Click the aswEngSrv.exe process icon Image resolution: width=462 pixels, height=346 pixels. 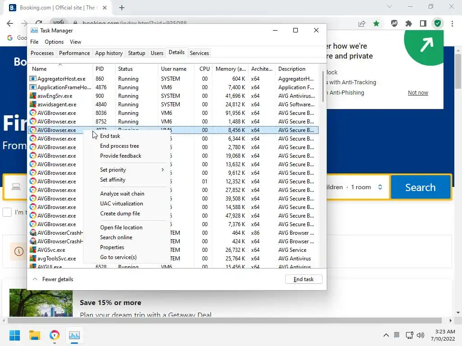pos(32,96)
